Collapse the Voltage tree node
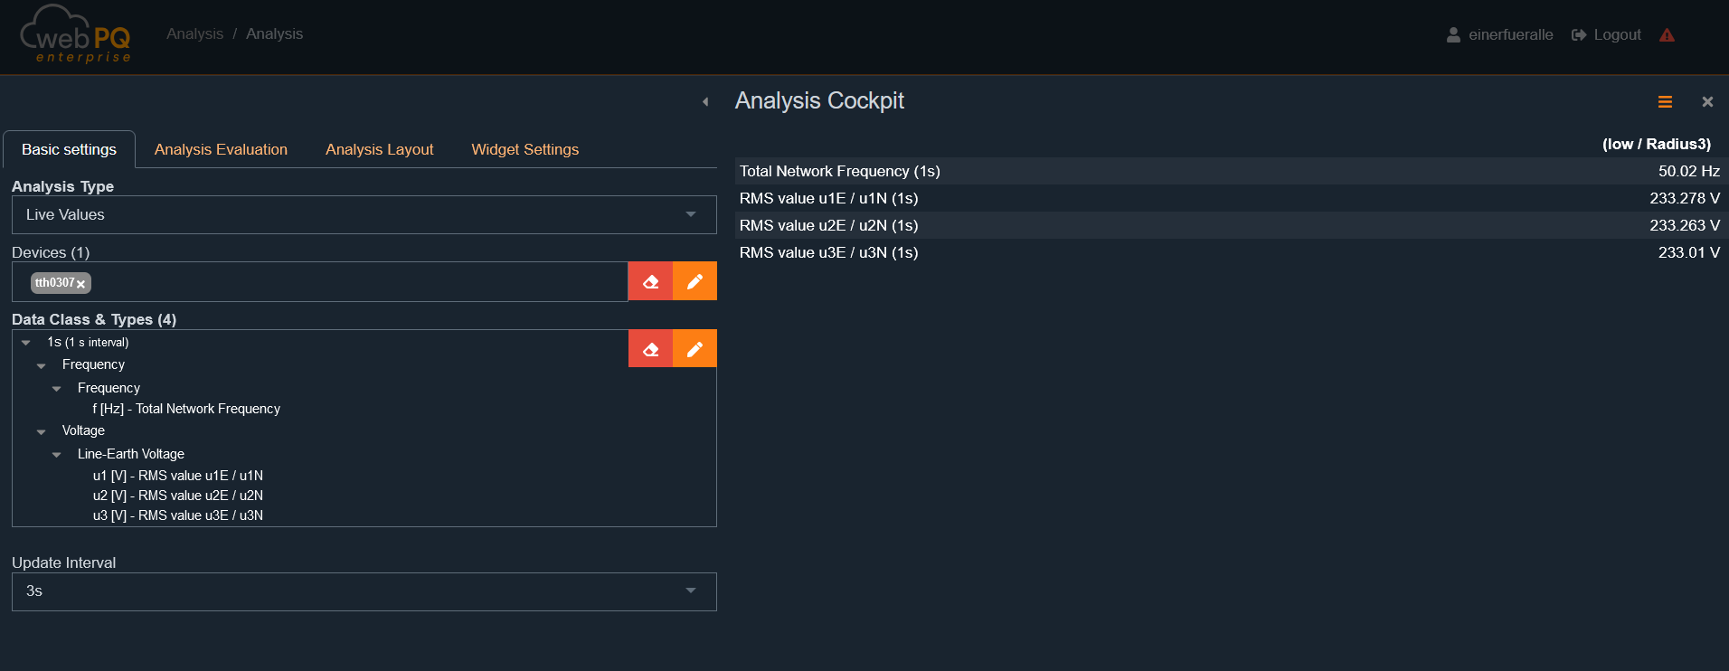This screenshot has height=671, width=1729. coord(42,431)
